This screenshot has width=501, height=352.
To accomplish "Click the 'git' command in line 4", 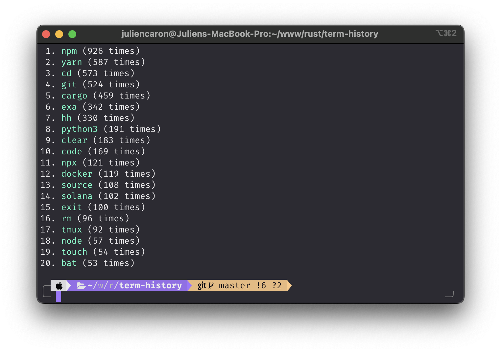I will click(x=69, y=85).
